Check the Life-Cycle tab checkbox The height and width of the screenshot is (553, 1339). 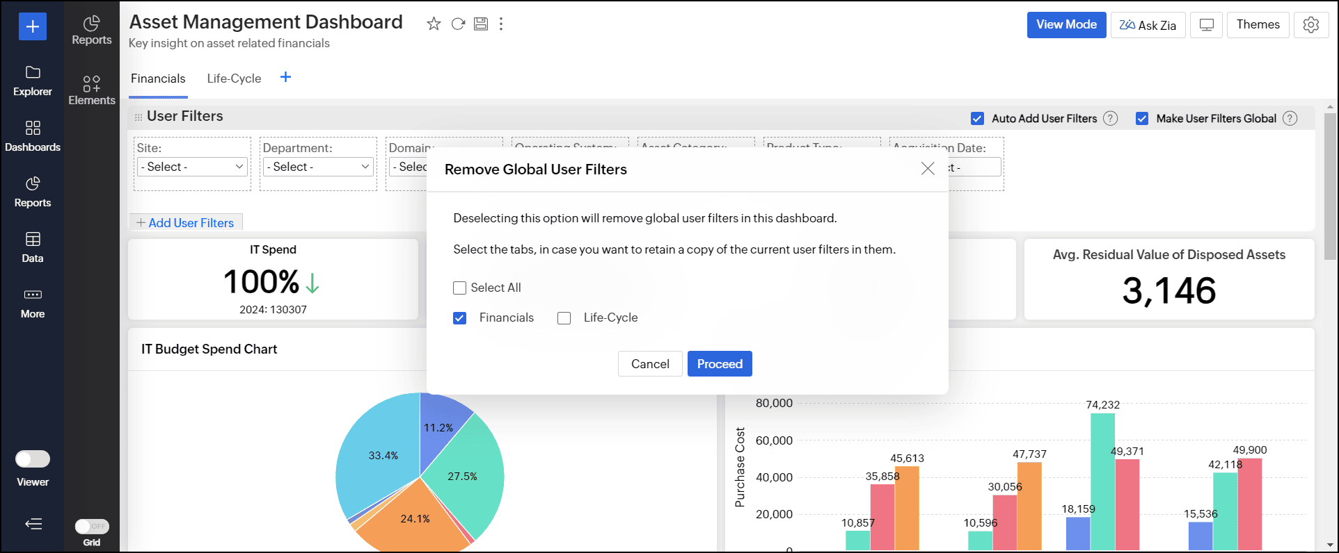[x=564, y=318]
